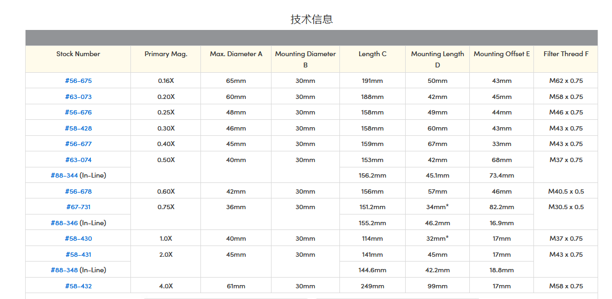Click the Primary Mag. column header

pos(166,54)
